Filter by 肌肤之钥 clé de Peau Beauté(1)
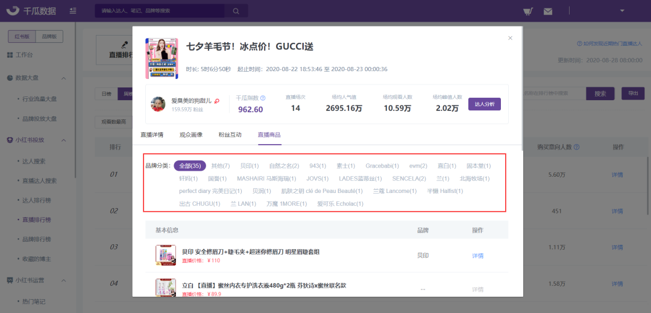The width and height of the screenshot is (651, 313). (x=322, y=191)
